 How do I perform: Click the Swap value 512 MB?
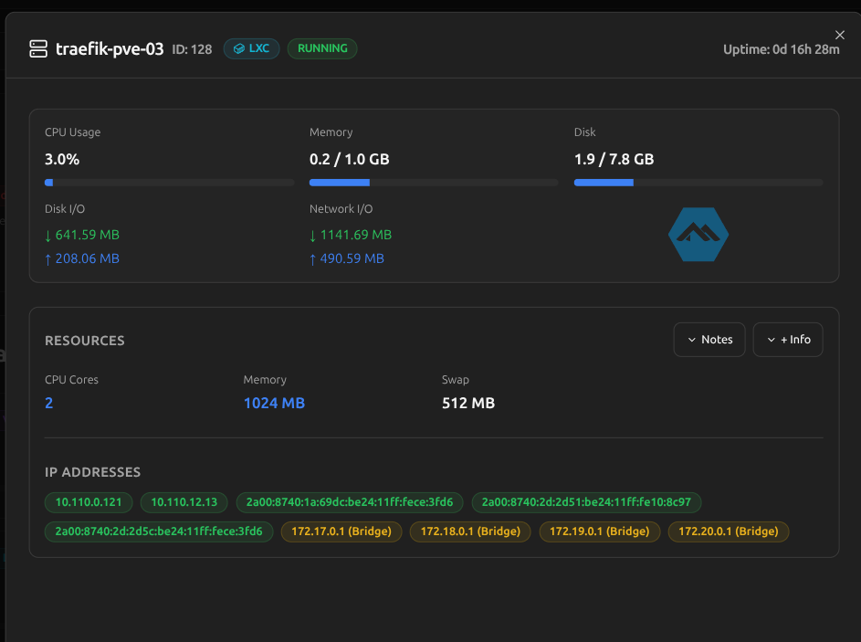[x=467, y=403]
